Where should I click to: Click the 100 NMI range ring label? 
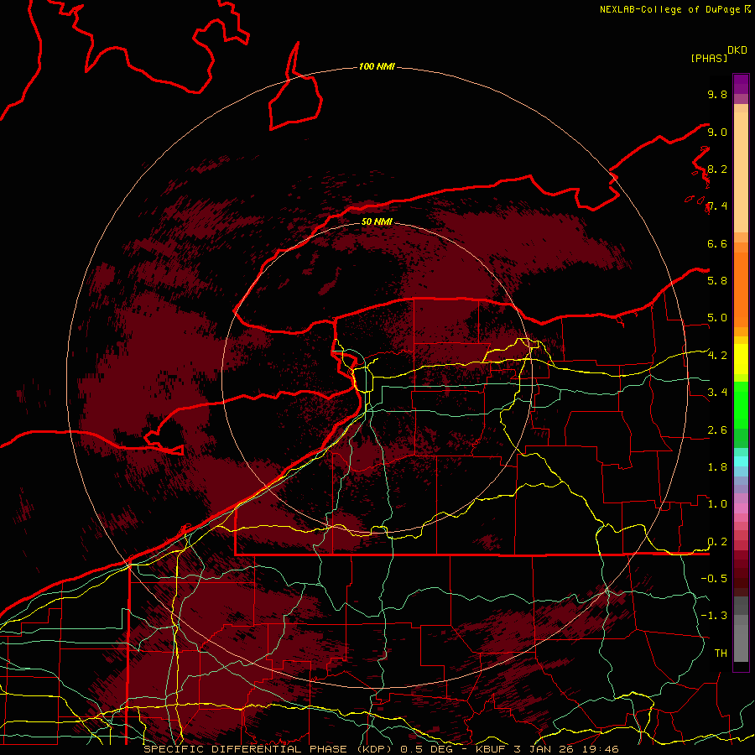coord(377,66)
